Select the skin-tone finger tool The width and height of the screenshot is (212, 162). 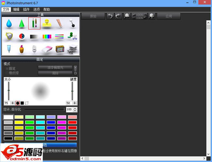tap(59, 23)
